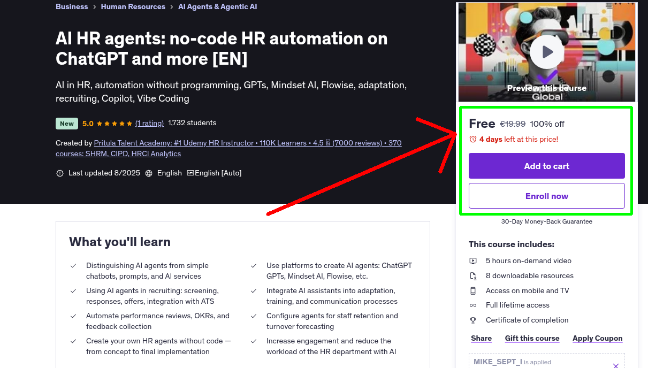Open the (1 rating) link
648x368 pixels.
click(149, 123)
